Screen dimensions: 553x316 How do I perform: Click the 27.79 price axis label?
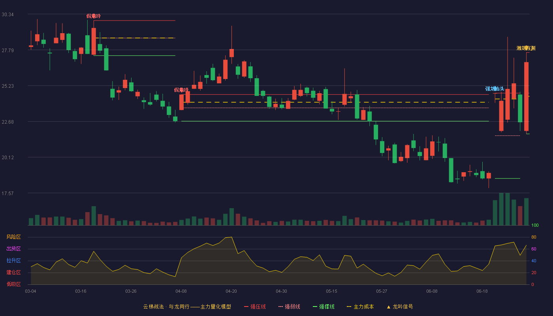pos(8,51)
